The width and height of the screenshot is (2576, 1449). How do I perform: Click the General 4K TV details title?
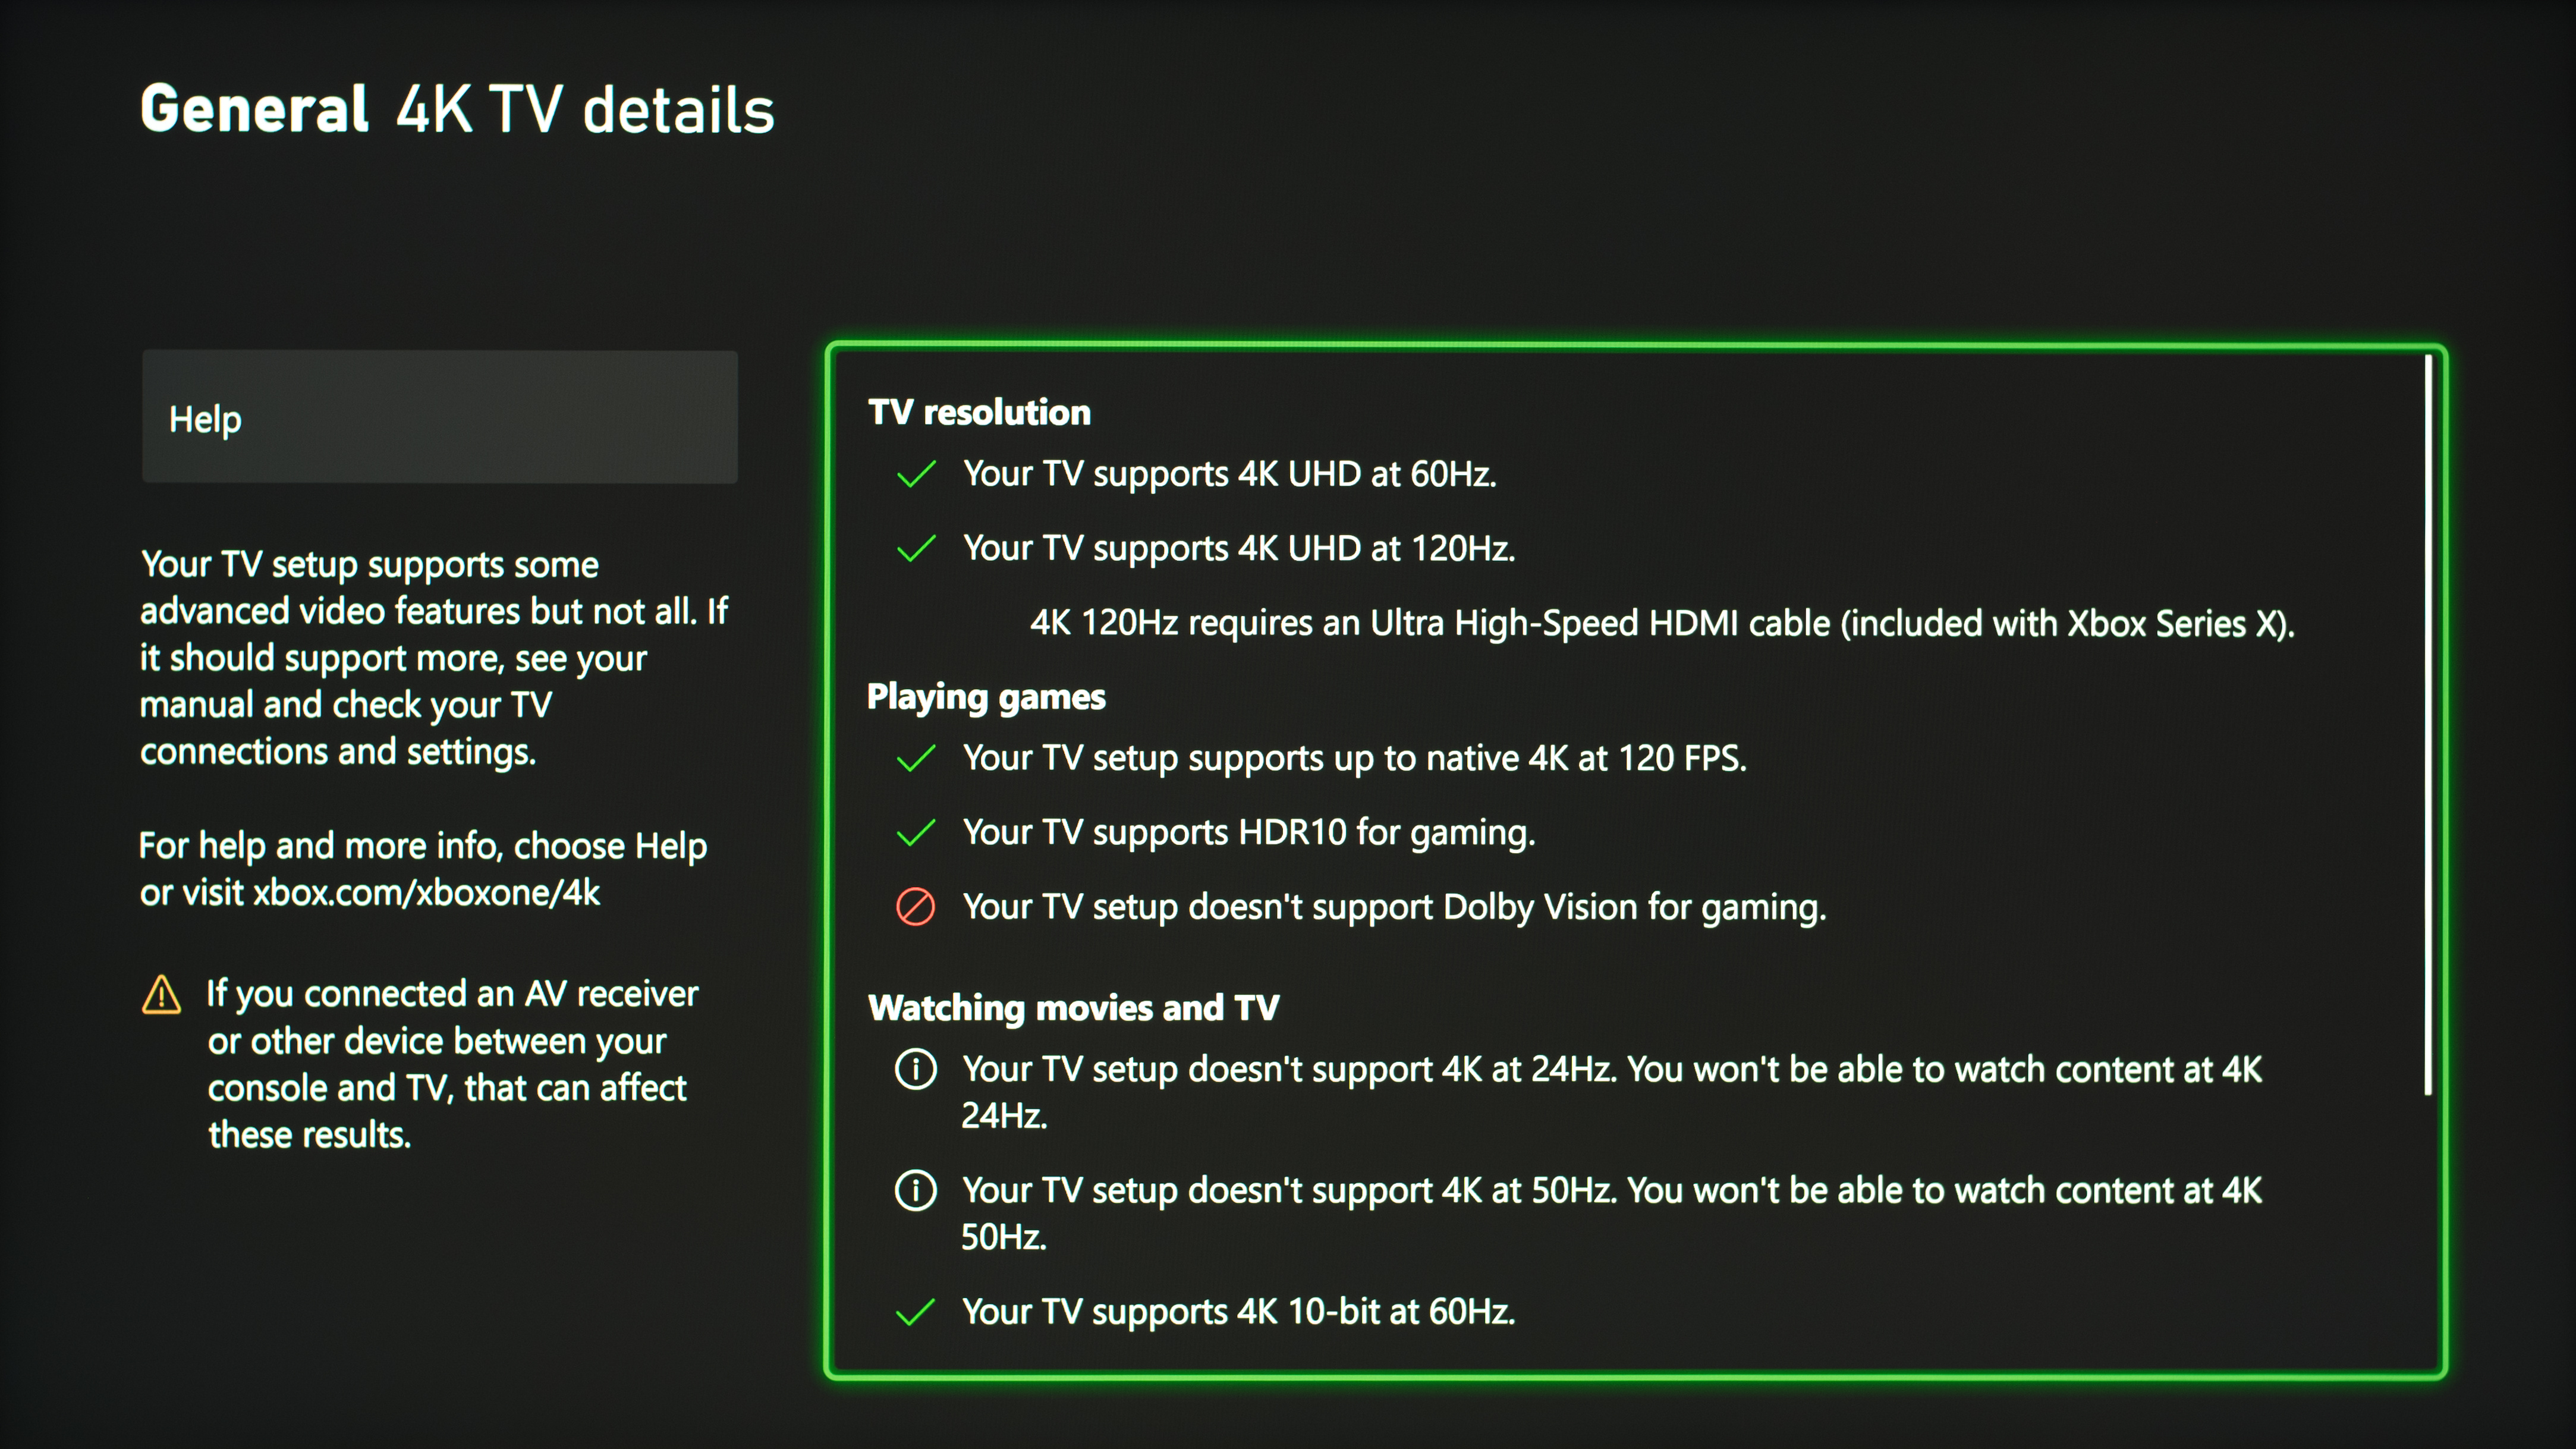tap(457, 109)
